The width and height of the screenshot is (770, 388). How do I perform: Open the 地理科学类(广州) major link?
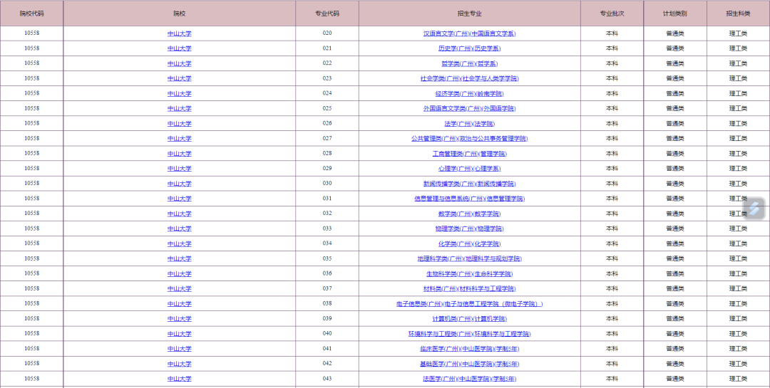[469, 258]
